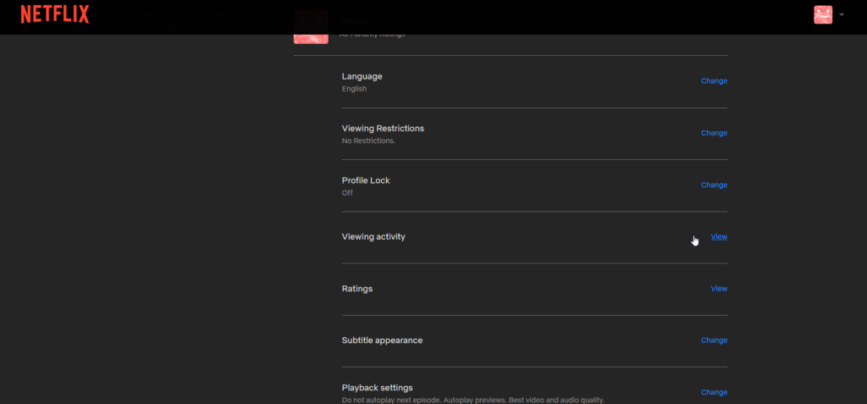Click the 'Off' status under Profile Lock
Screen dimensions: 867x404
click(347, 192)
